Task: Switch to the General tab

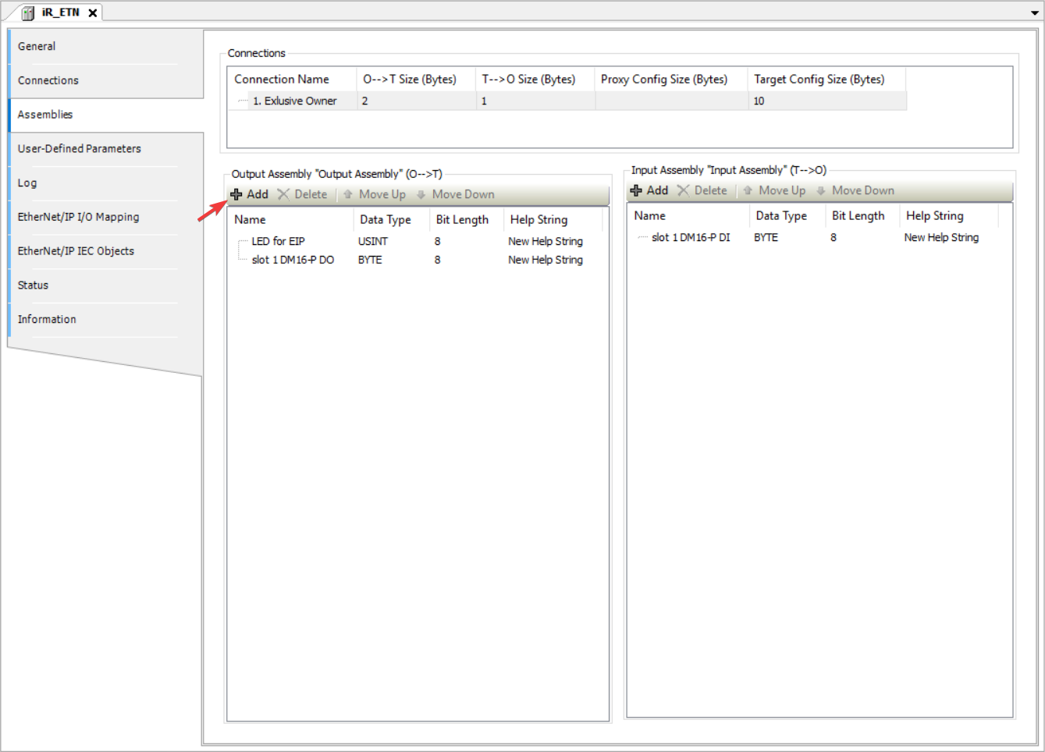Action: pyautogui.click(x=37, y=46)
